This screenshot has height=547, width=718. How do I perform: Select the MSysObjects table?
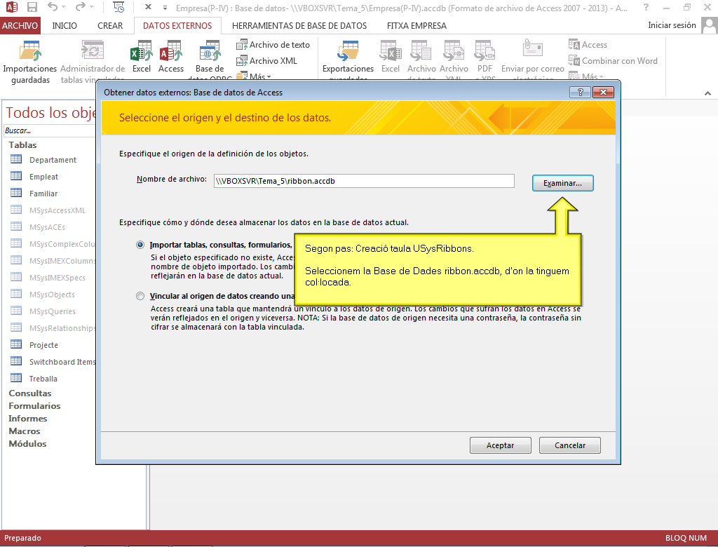(52, 295)
